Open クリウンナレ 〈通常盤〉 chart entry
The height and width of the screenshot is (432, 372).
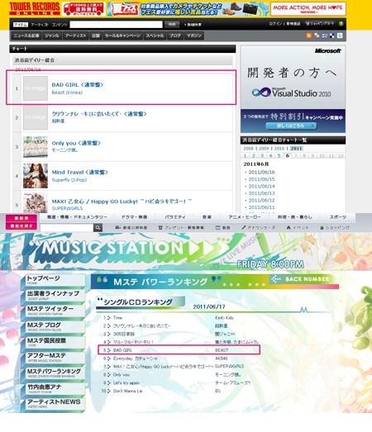99,114
